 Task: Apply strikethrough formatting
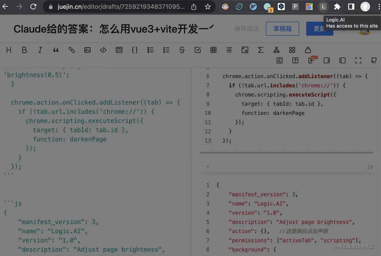click(x=182, y=50)
